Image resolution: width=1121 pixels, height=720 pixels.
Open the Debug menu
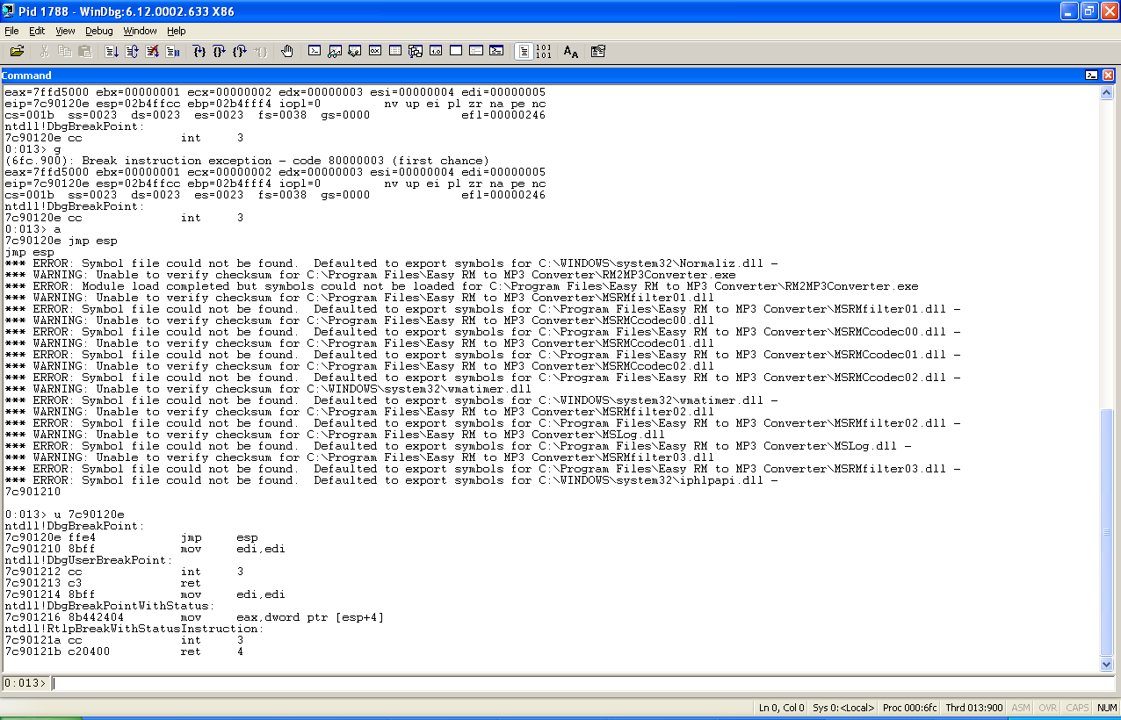point(99,31)
